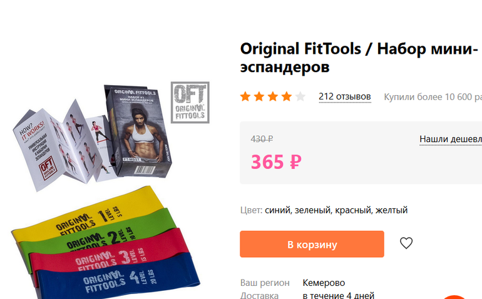Open the Нашли дешевле link
Image resolution: width=482 pixels, height=299 pixels.
coord(451,139)
